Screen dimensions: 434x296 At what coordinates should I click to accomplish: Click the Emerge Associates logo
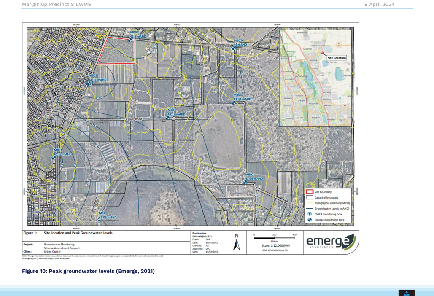coord(331,242)
